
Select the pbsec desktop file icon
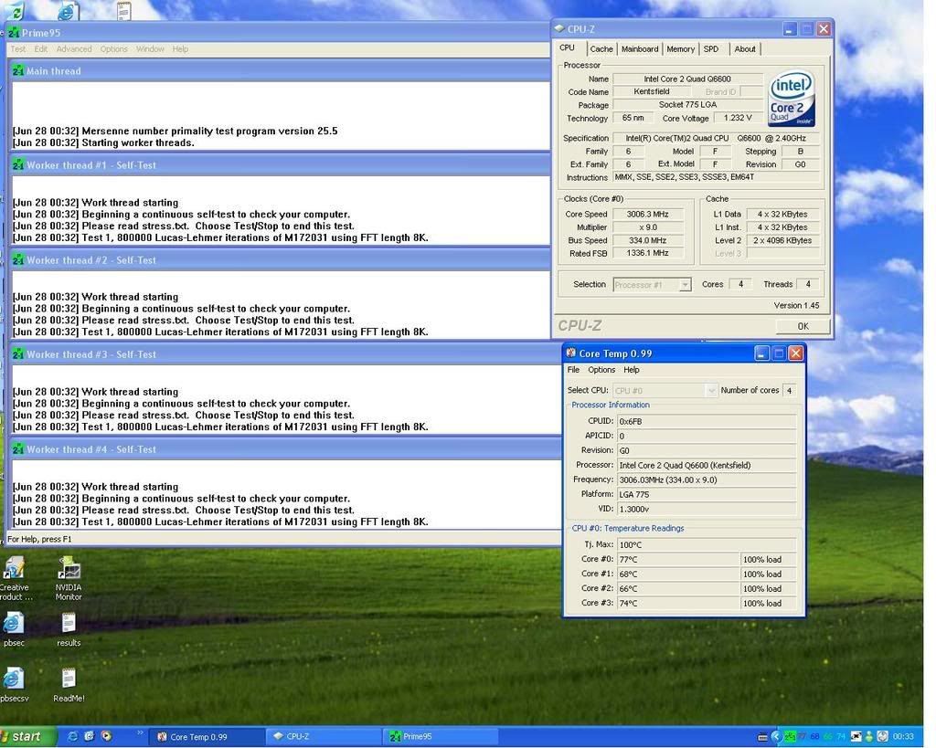click(x=14, y=624)
